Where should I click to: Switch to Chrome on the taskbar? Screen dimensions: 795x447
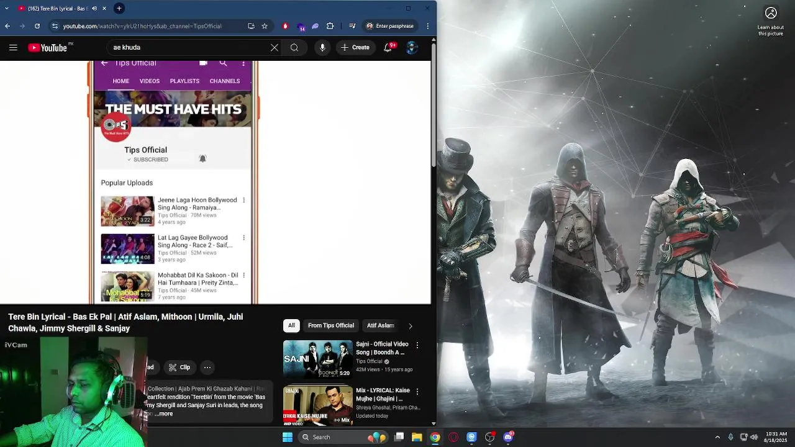point(435,437)
